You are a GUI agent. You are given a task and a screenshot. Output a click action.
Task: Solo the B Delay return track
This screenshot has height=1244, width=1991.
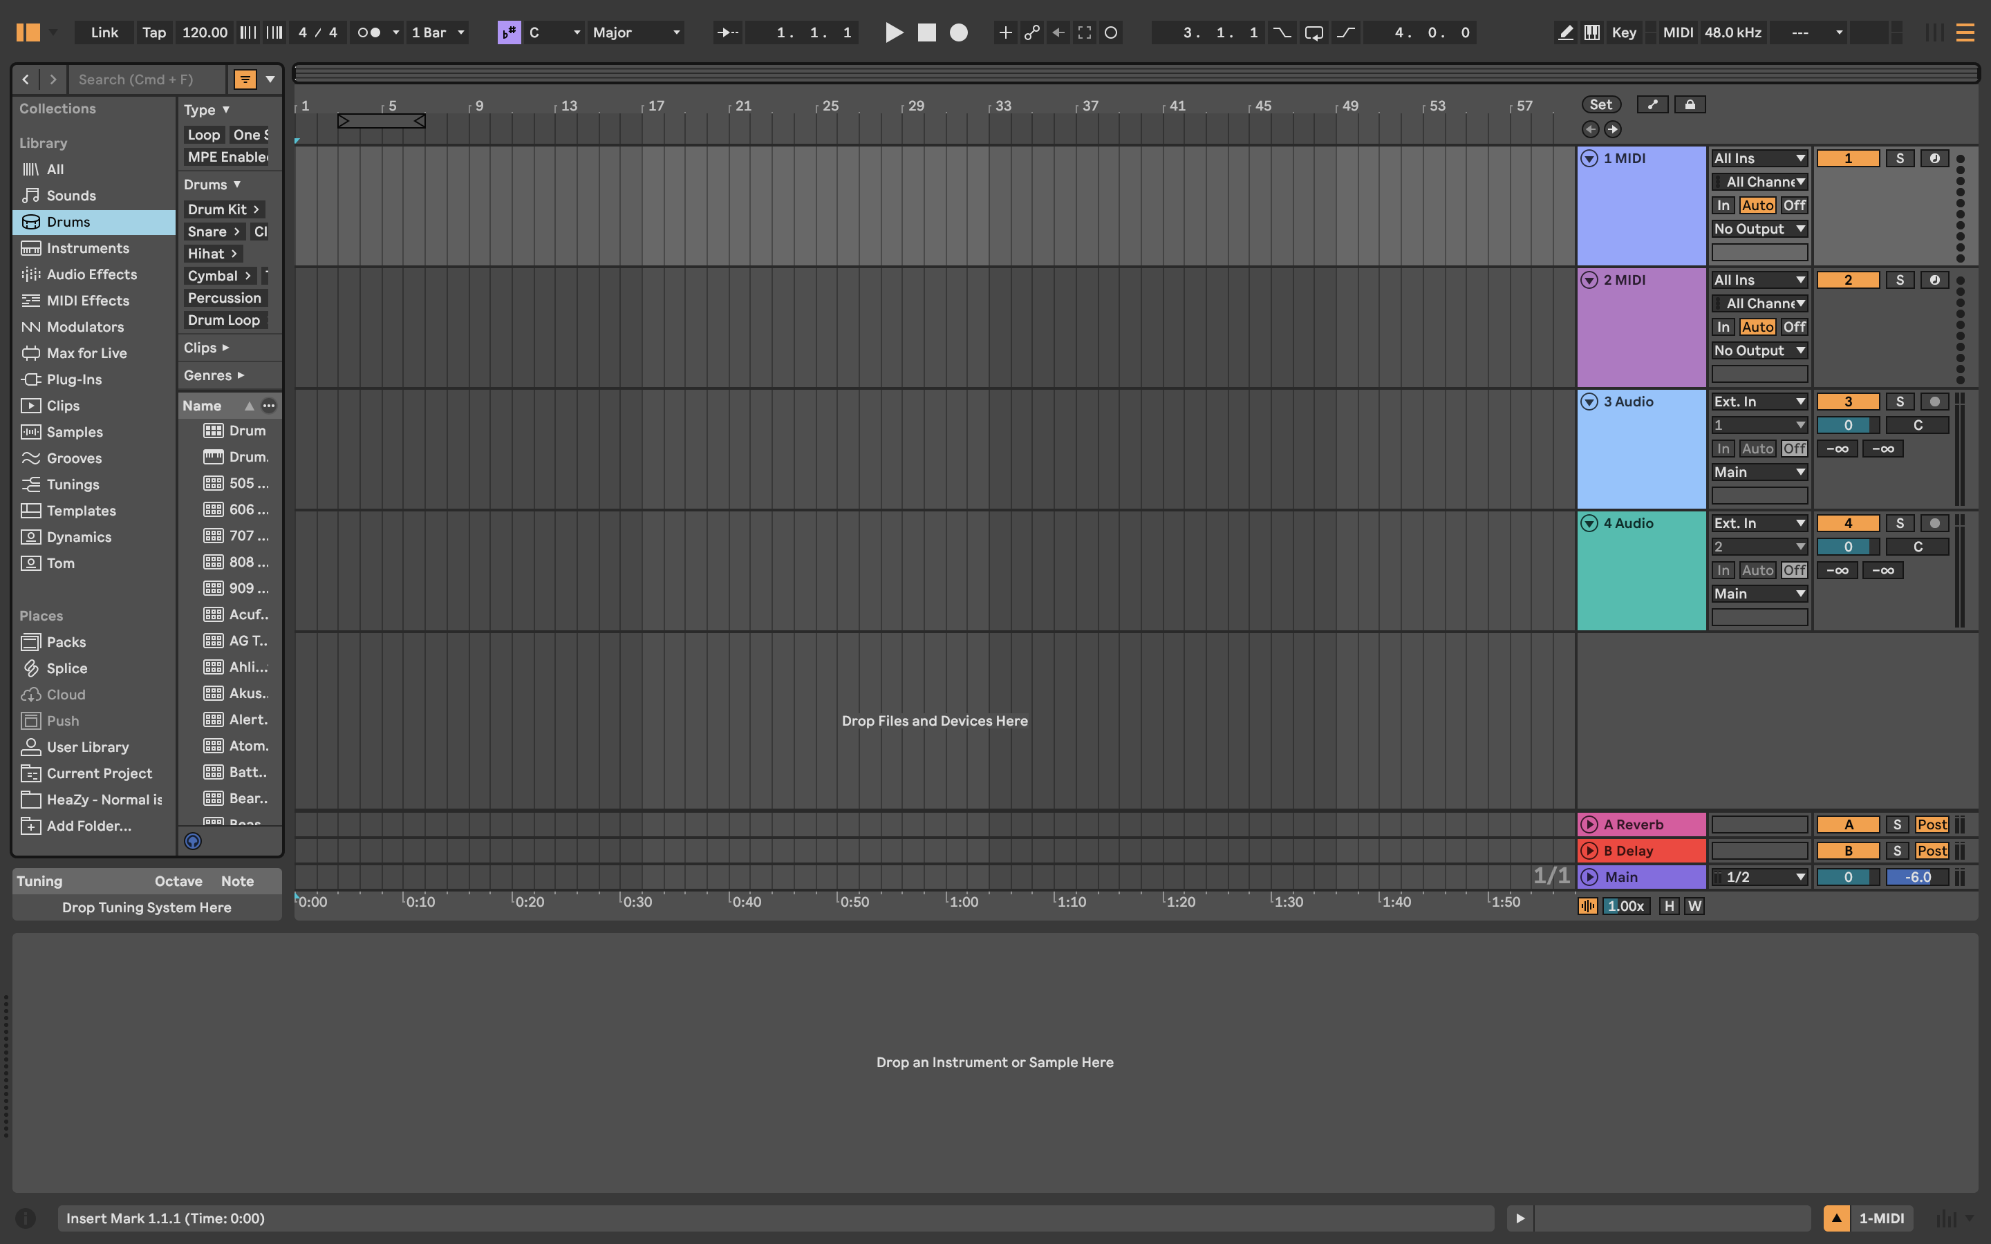tap(1897, 851)
